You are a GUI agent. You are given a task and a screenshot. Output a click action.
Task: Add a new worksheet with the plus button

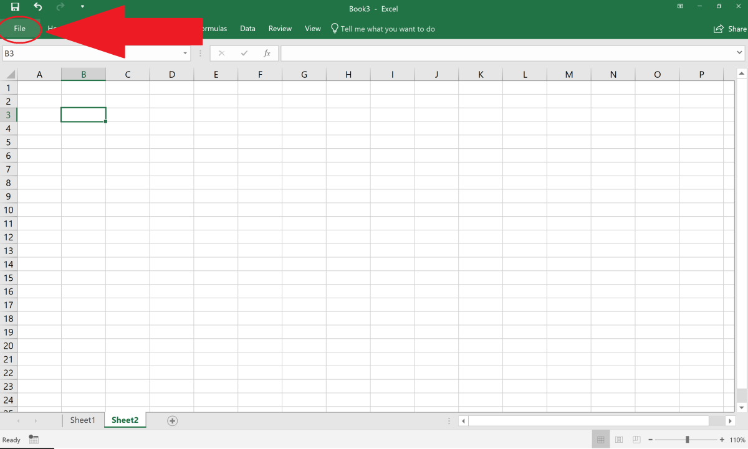click(x=172, y=420)
